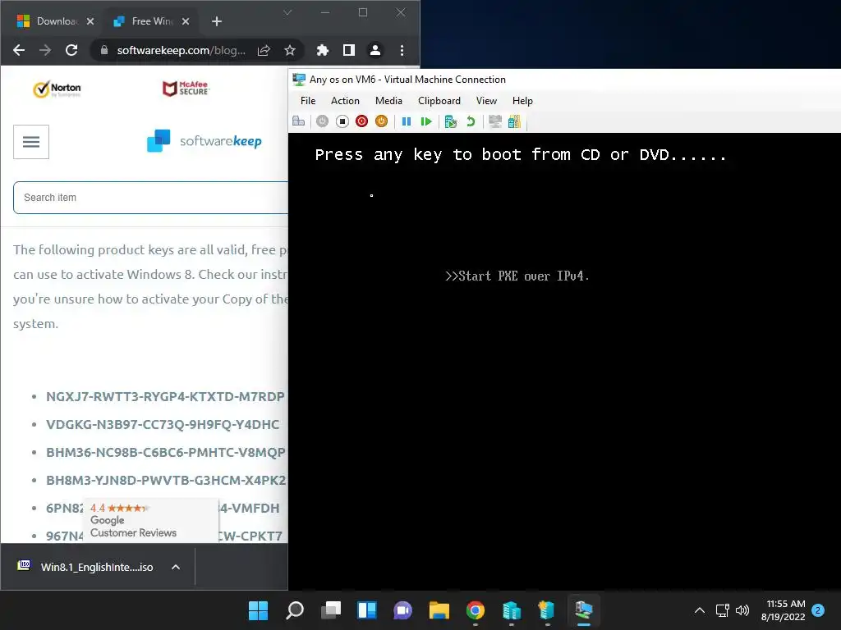
Task: Click the grayed Start VM button
Action: (x=322, y=121)
